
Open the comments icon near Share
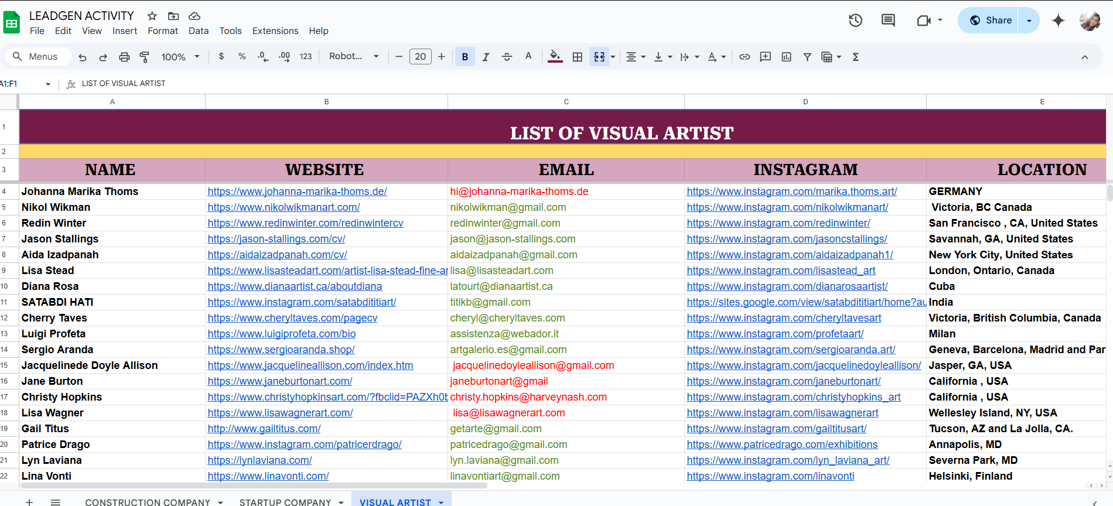coord(888,20)
